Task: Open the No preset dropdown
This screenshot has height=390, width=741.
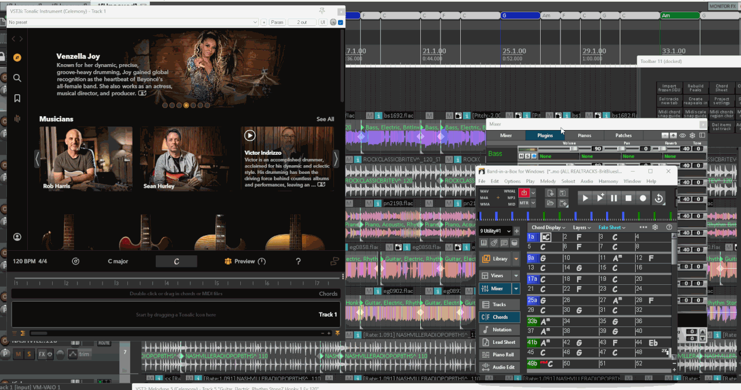Action: [133, 22]
